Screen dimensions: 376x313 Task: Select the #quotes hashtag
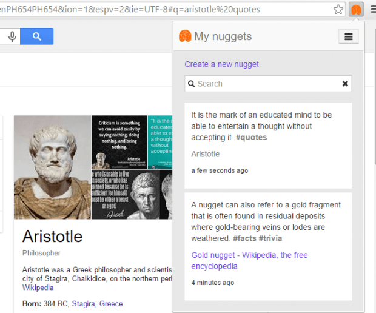[251, 138]
